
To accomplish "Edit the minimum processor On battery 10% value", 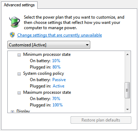I will point(56,61).
